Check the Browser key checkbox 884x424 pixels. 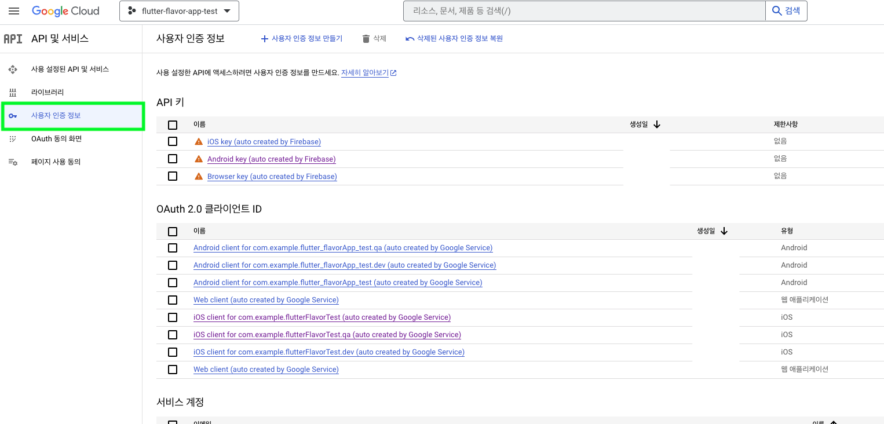(173, 176)
